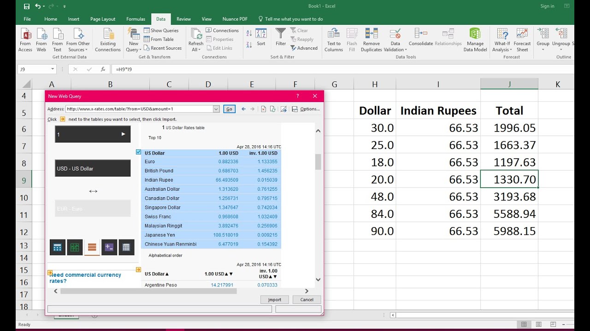590x331 pixels.
Task: Open USD - US Dollar currency selector
Action: point(93,168)
